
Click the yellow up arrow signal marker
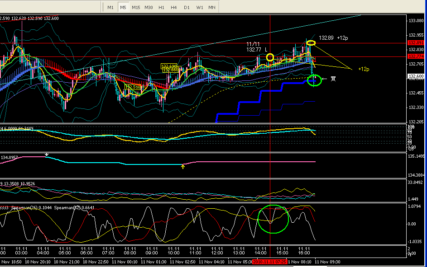point(183,167)
